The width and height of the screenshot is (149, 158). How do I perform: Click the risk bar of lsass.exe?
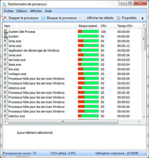tap(88, 64)
